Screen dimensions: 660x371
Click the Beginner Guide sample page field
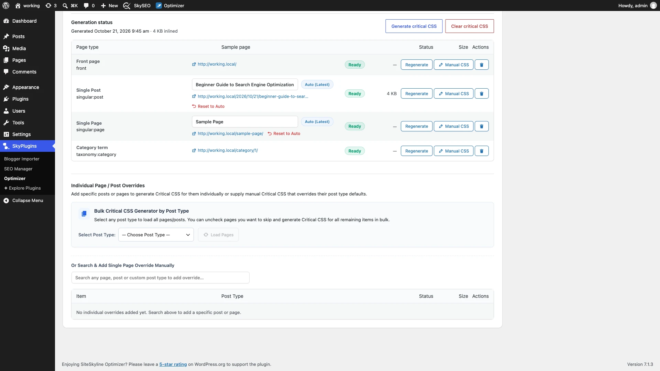245,85
